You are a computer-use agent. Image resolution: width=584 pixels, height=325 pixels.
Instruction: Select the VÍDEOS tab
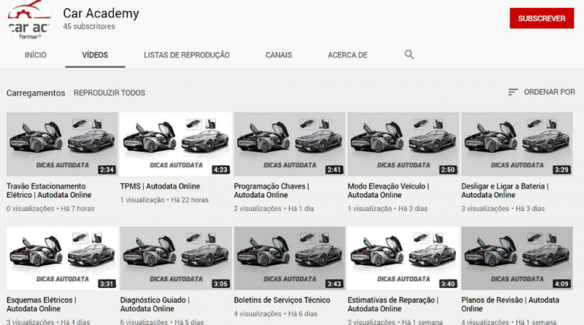[x=95, y=55]
